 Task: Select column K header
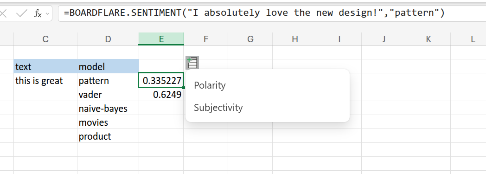(428, 39)
